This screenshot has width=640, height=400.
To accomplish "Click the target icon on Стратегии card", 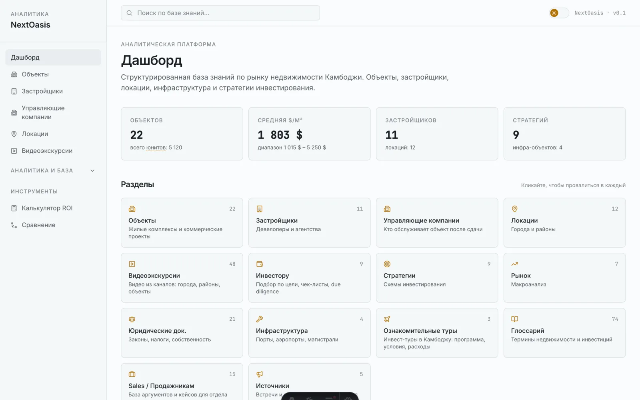I will click(387, 264).
